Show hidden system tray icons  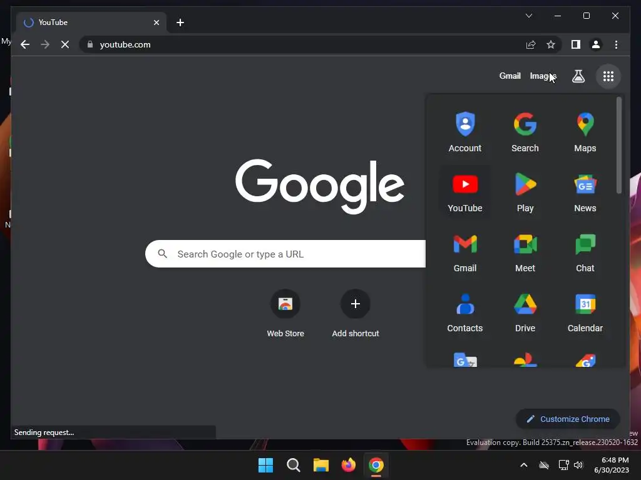pyautogui.click(x=524, y=465)
